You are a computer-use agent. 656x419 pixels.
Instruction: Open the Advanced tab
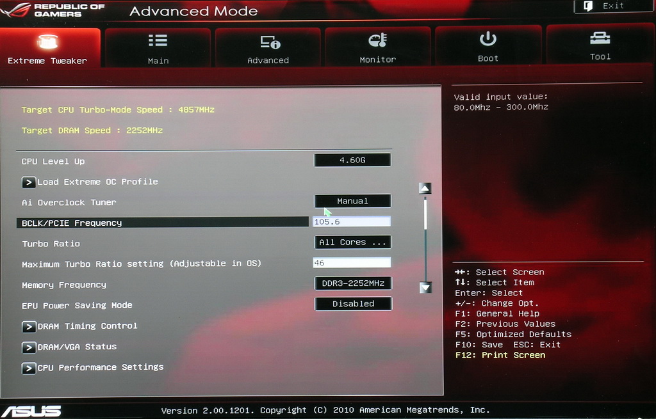click(x=268, y=48)
